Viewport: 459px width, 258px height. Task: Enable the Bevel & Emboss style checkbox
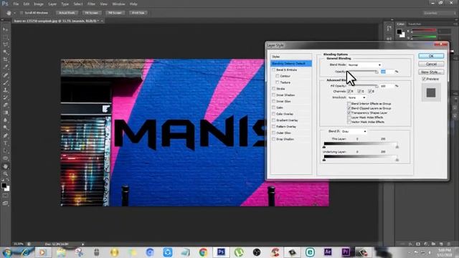pos(274,70)
